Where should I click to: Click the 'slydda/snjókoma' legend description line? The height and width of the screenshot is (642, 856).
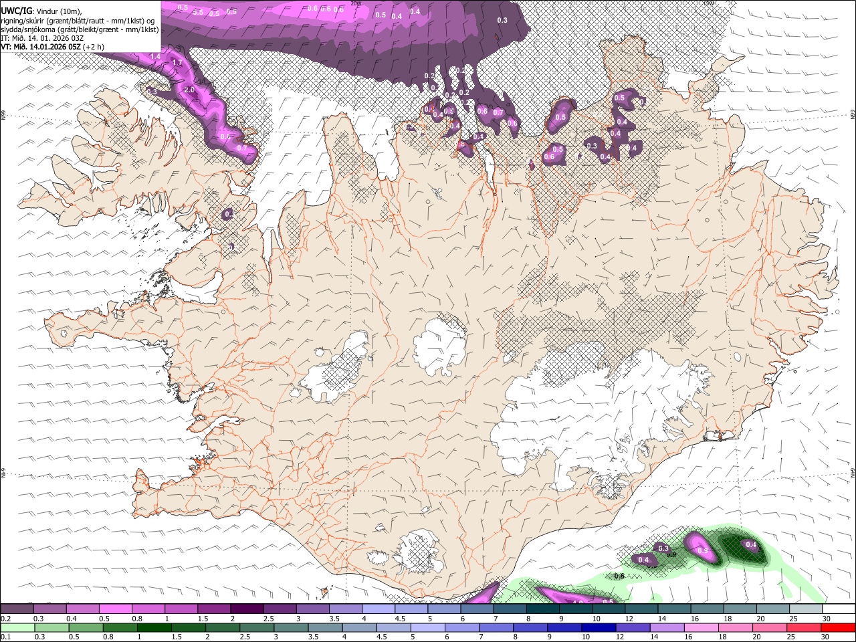point(80,29)
